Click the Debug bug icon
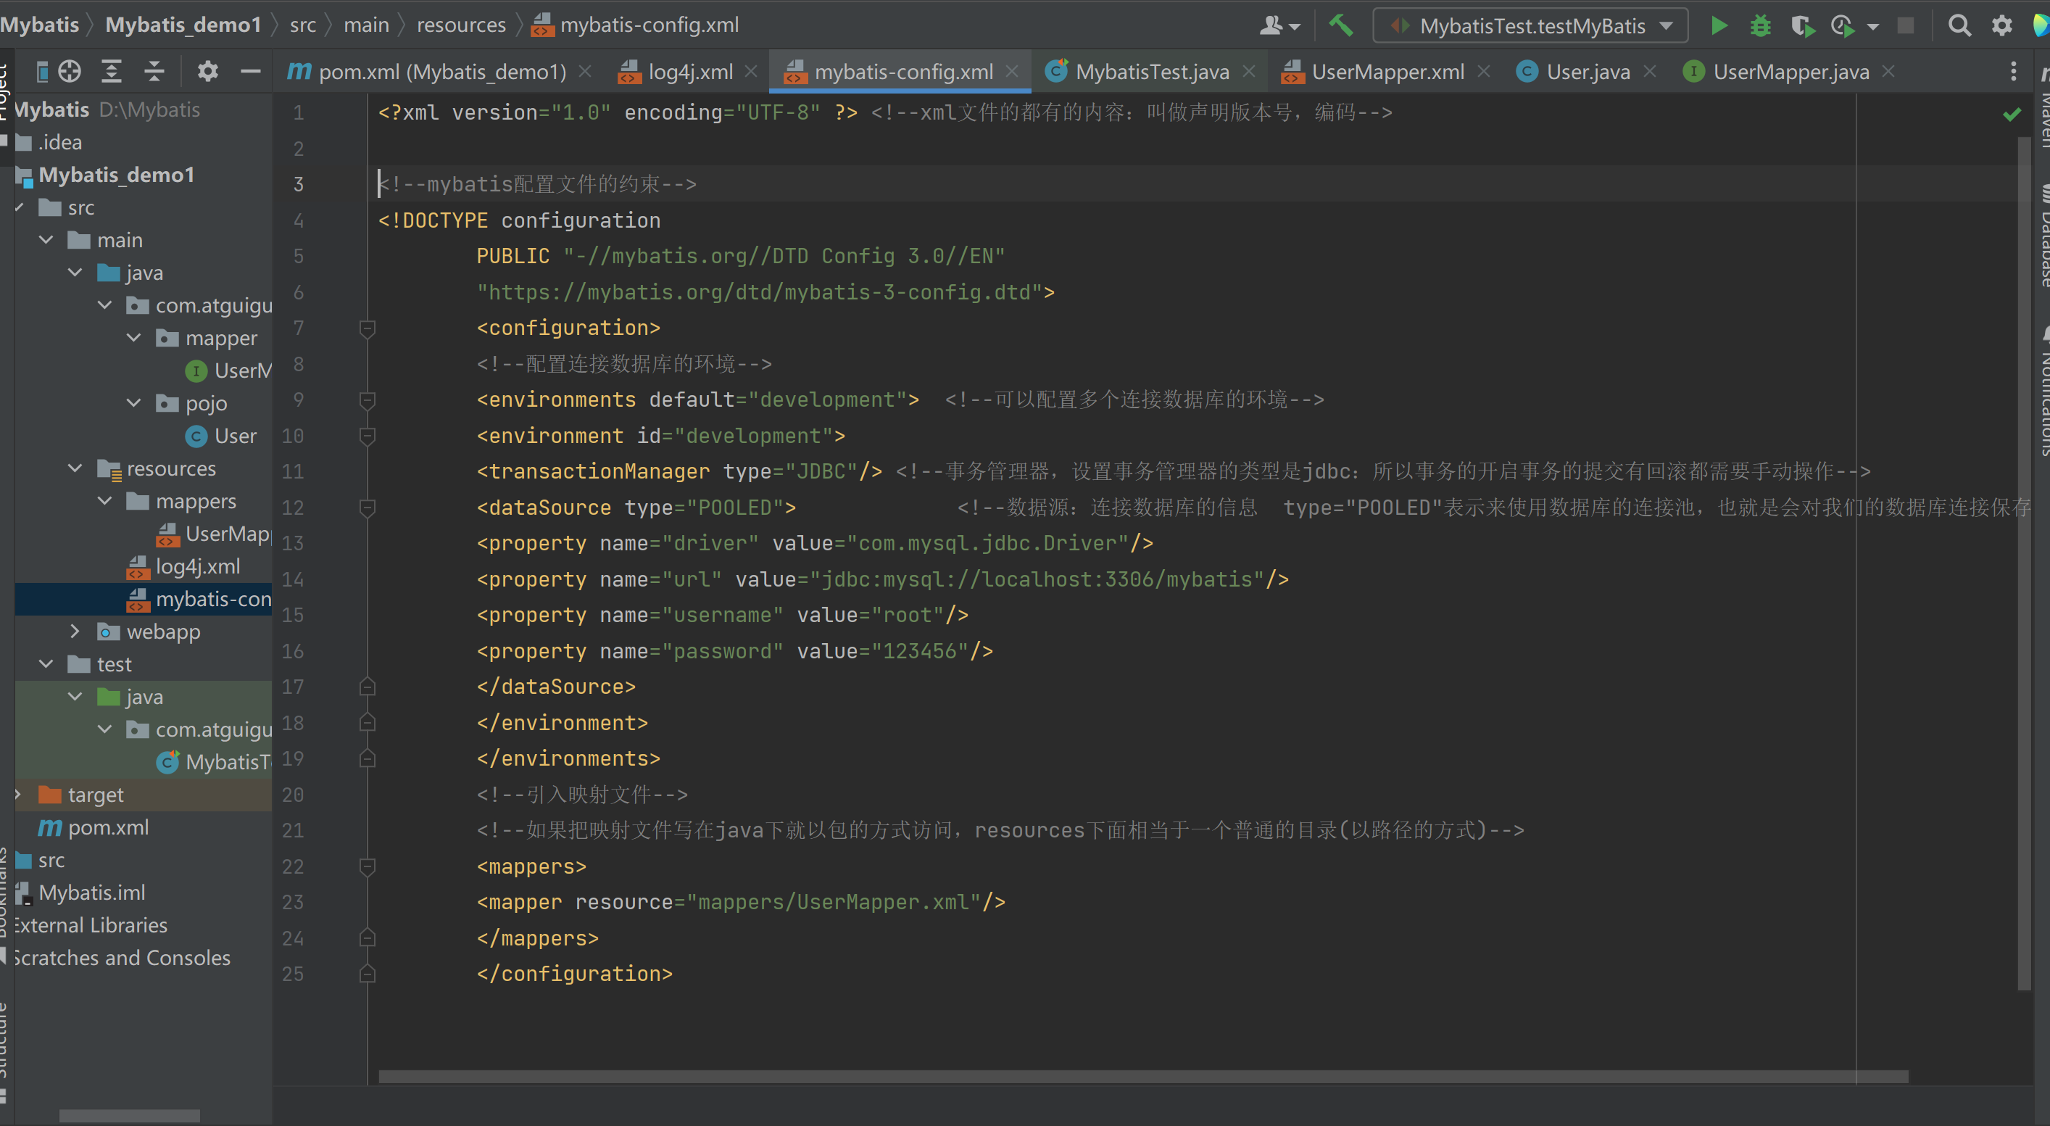This screenshot has height=1126, width=2050. click(x=1760, y=25)
